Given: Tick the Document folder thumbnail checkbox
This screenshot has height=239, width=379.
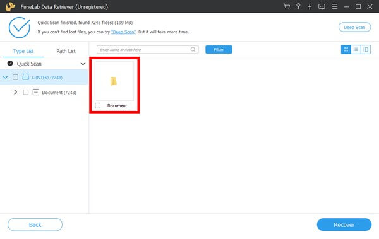Looking at the screenshot, I should (x=98, y=105).
